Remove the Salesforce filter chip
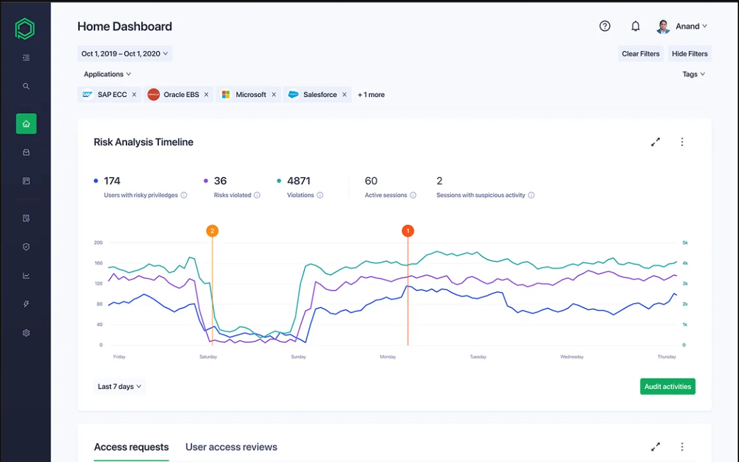Image resolution: width=739 pixels, height=462 pixels. pos(344,95)
